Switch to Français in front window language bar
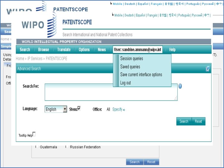Image resolution: width=224 pixels, height=168 pixels. [152, 15]
